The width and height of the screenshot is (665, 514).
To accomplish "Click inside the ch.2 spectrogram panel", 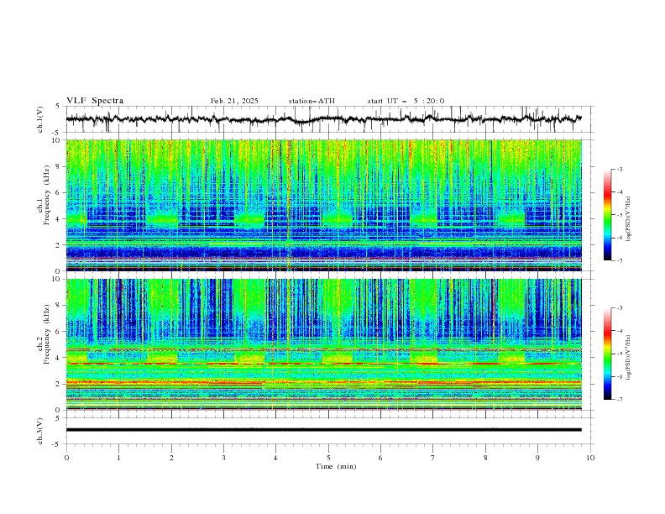I will (323, 344).
